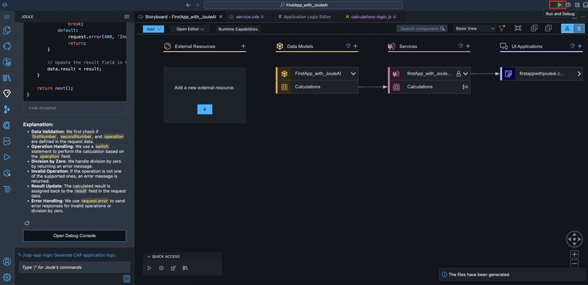Screen dimensions: 588x285
Task: Click the filter icon beside Basic View
Action: pos(502,29)
